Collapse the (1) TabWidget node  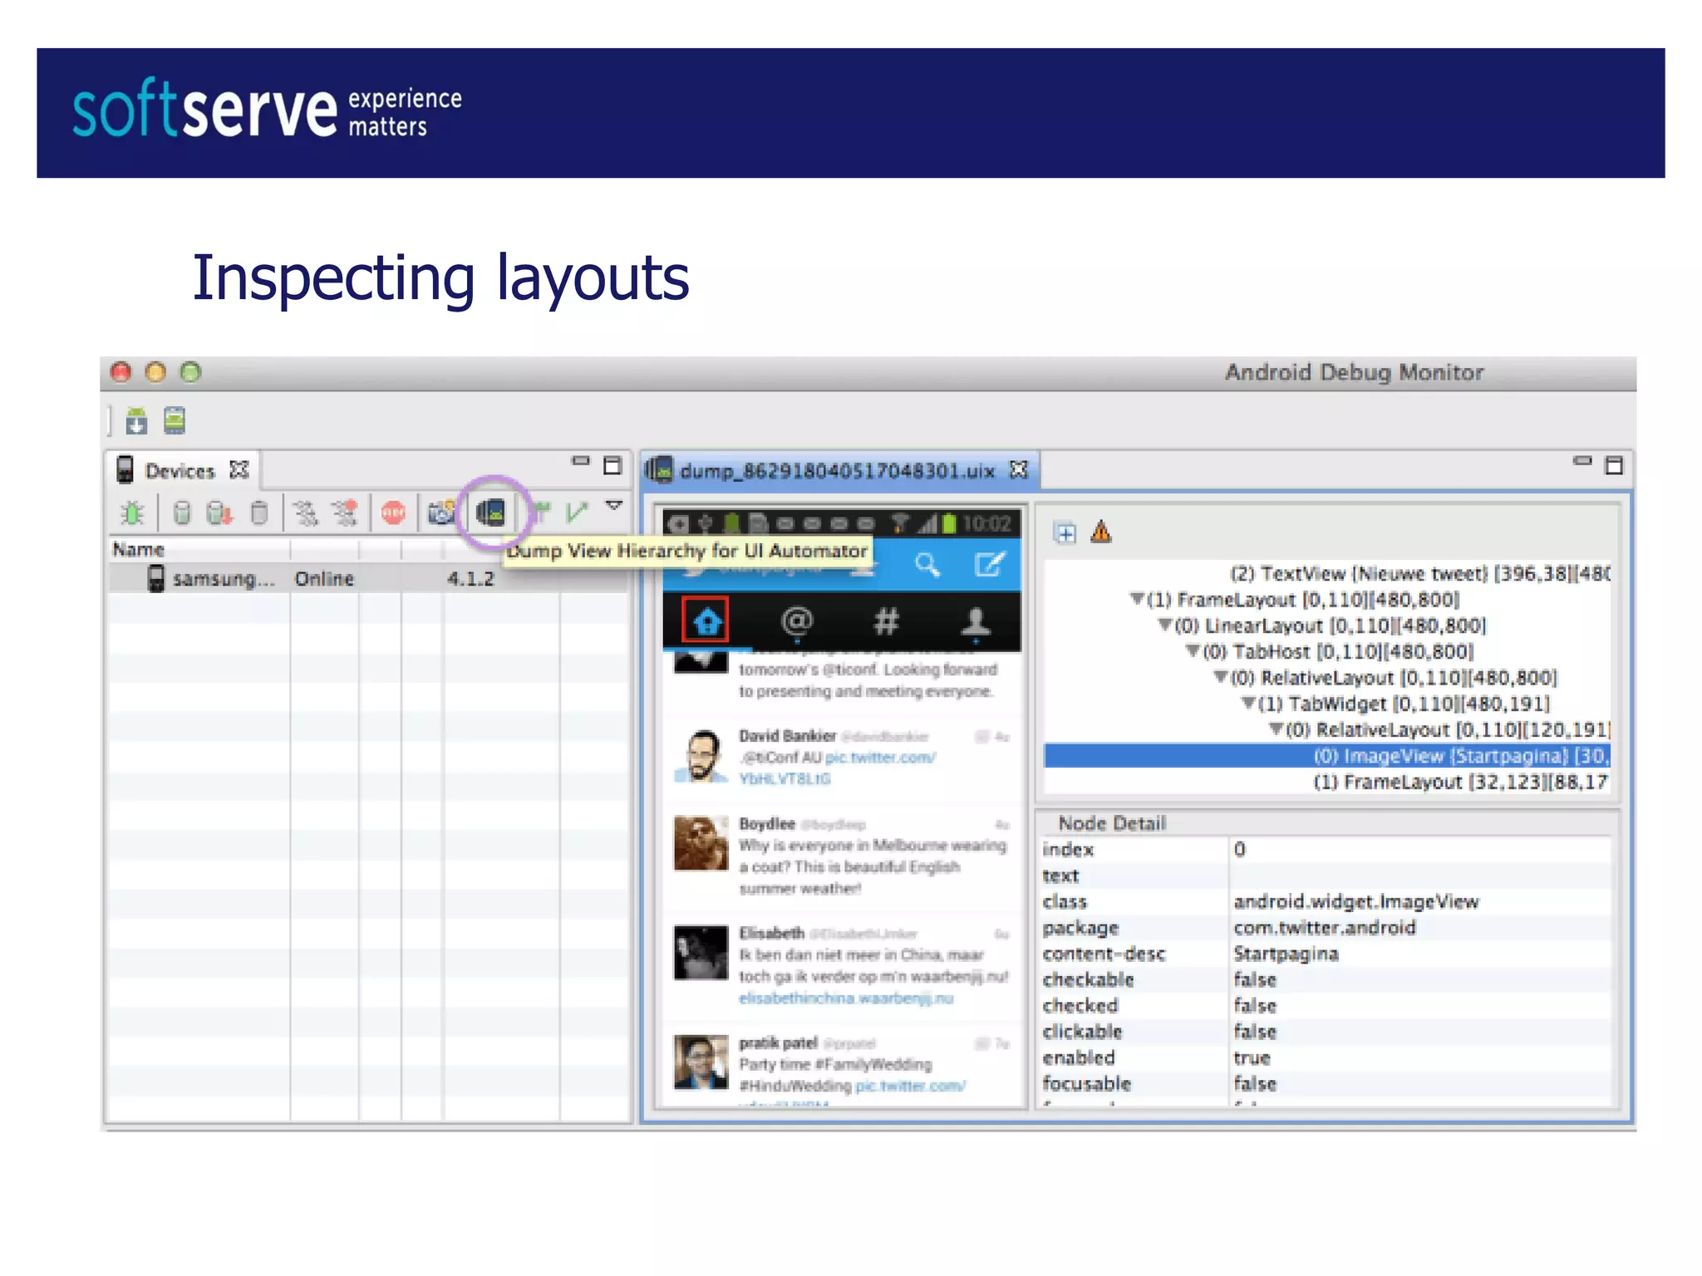click(1247, 703)
